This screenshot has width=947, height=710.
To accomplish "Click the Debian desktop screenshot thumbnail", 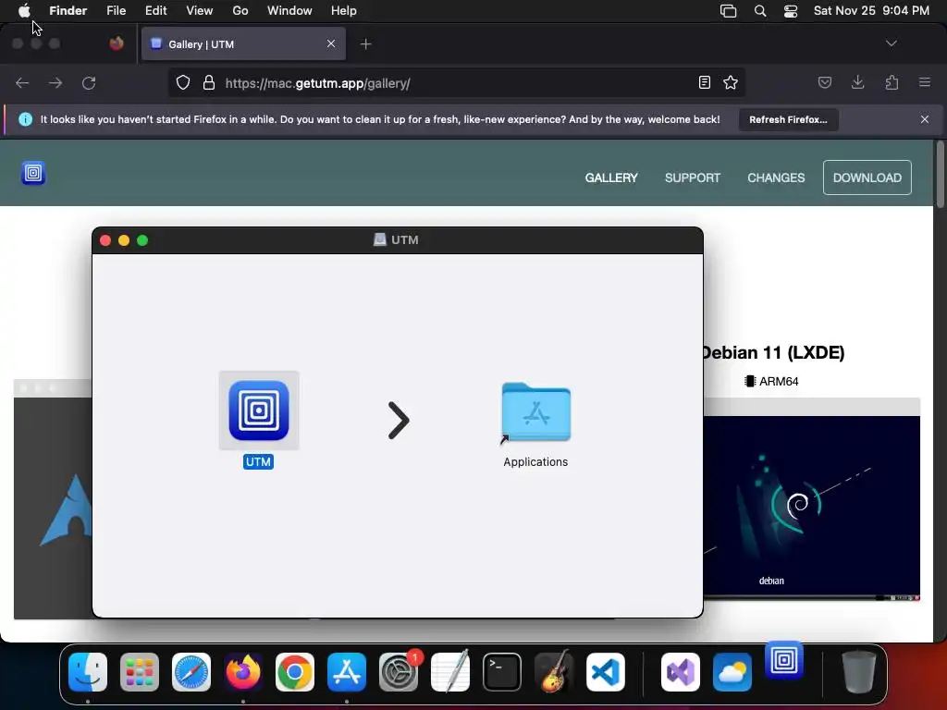I will click(812, 500).
